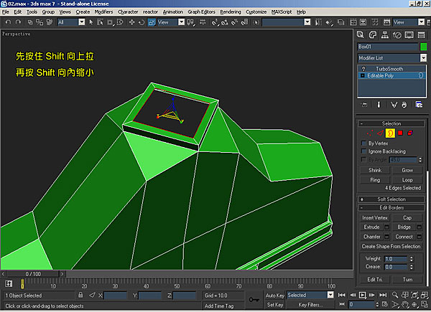Select Vertex sub-object level icon

(x=370, y=133)
